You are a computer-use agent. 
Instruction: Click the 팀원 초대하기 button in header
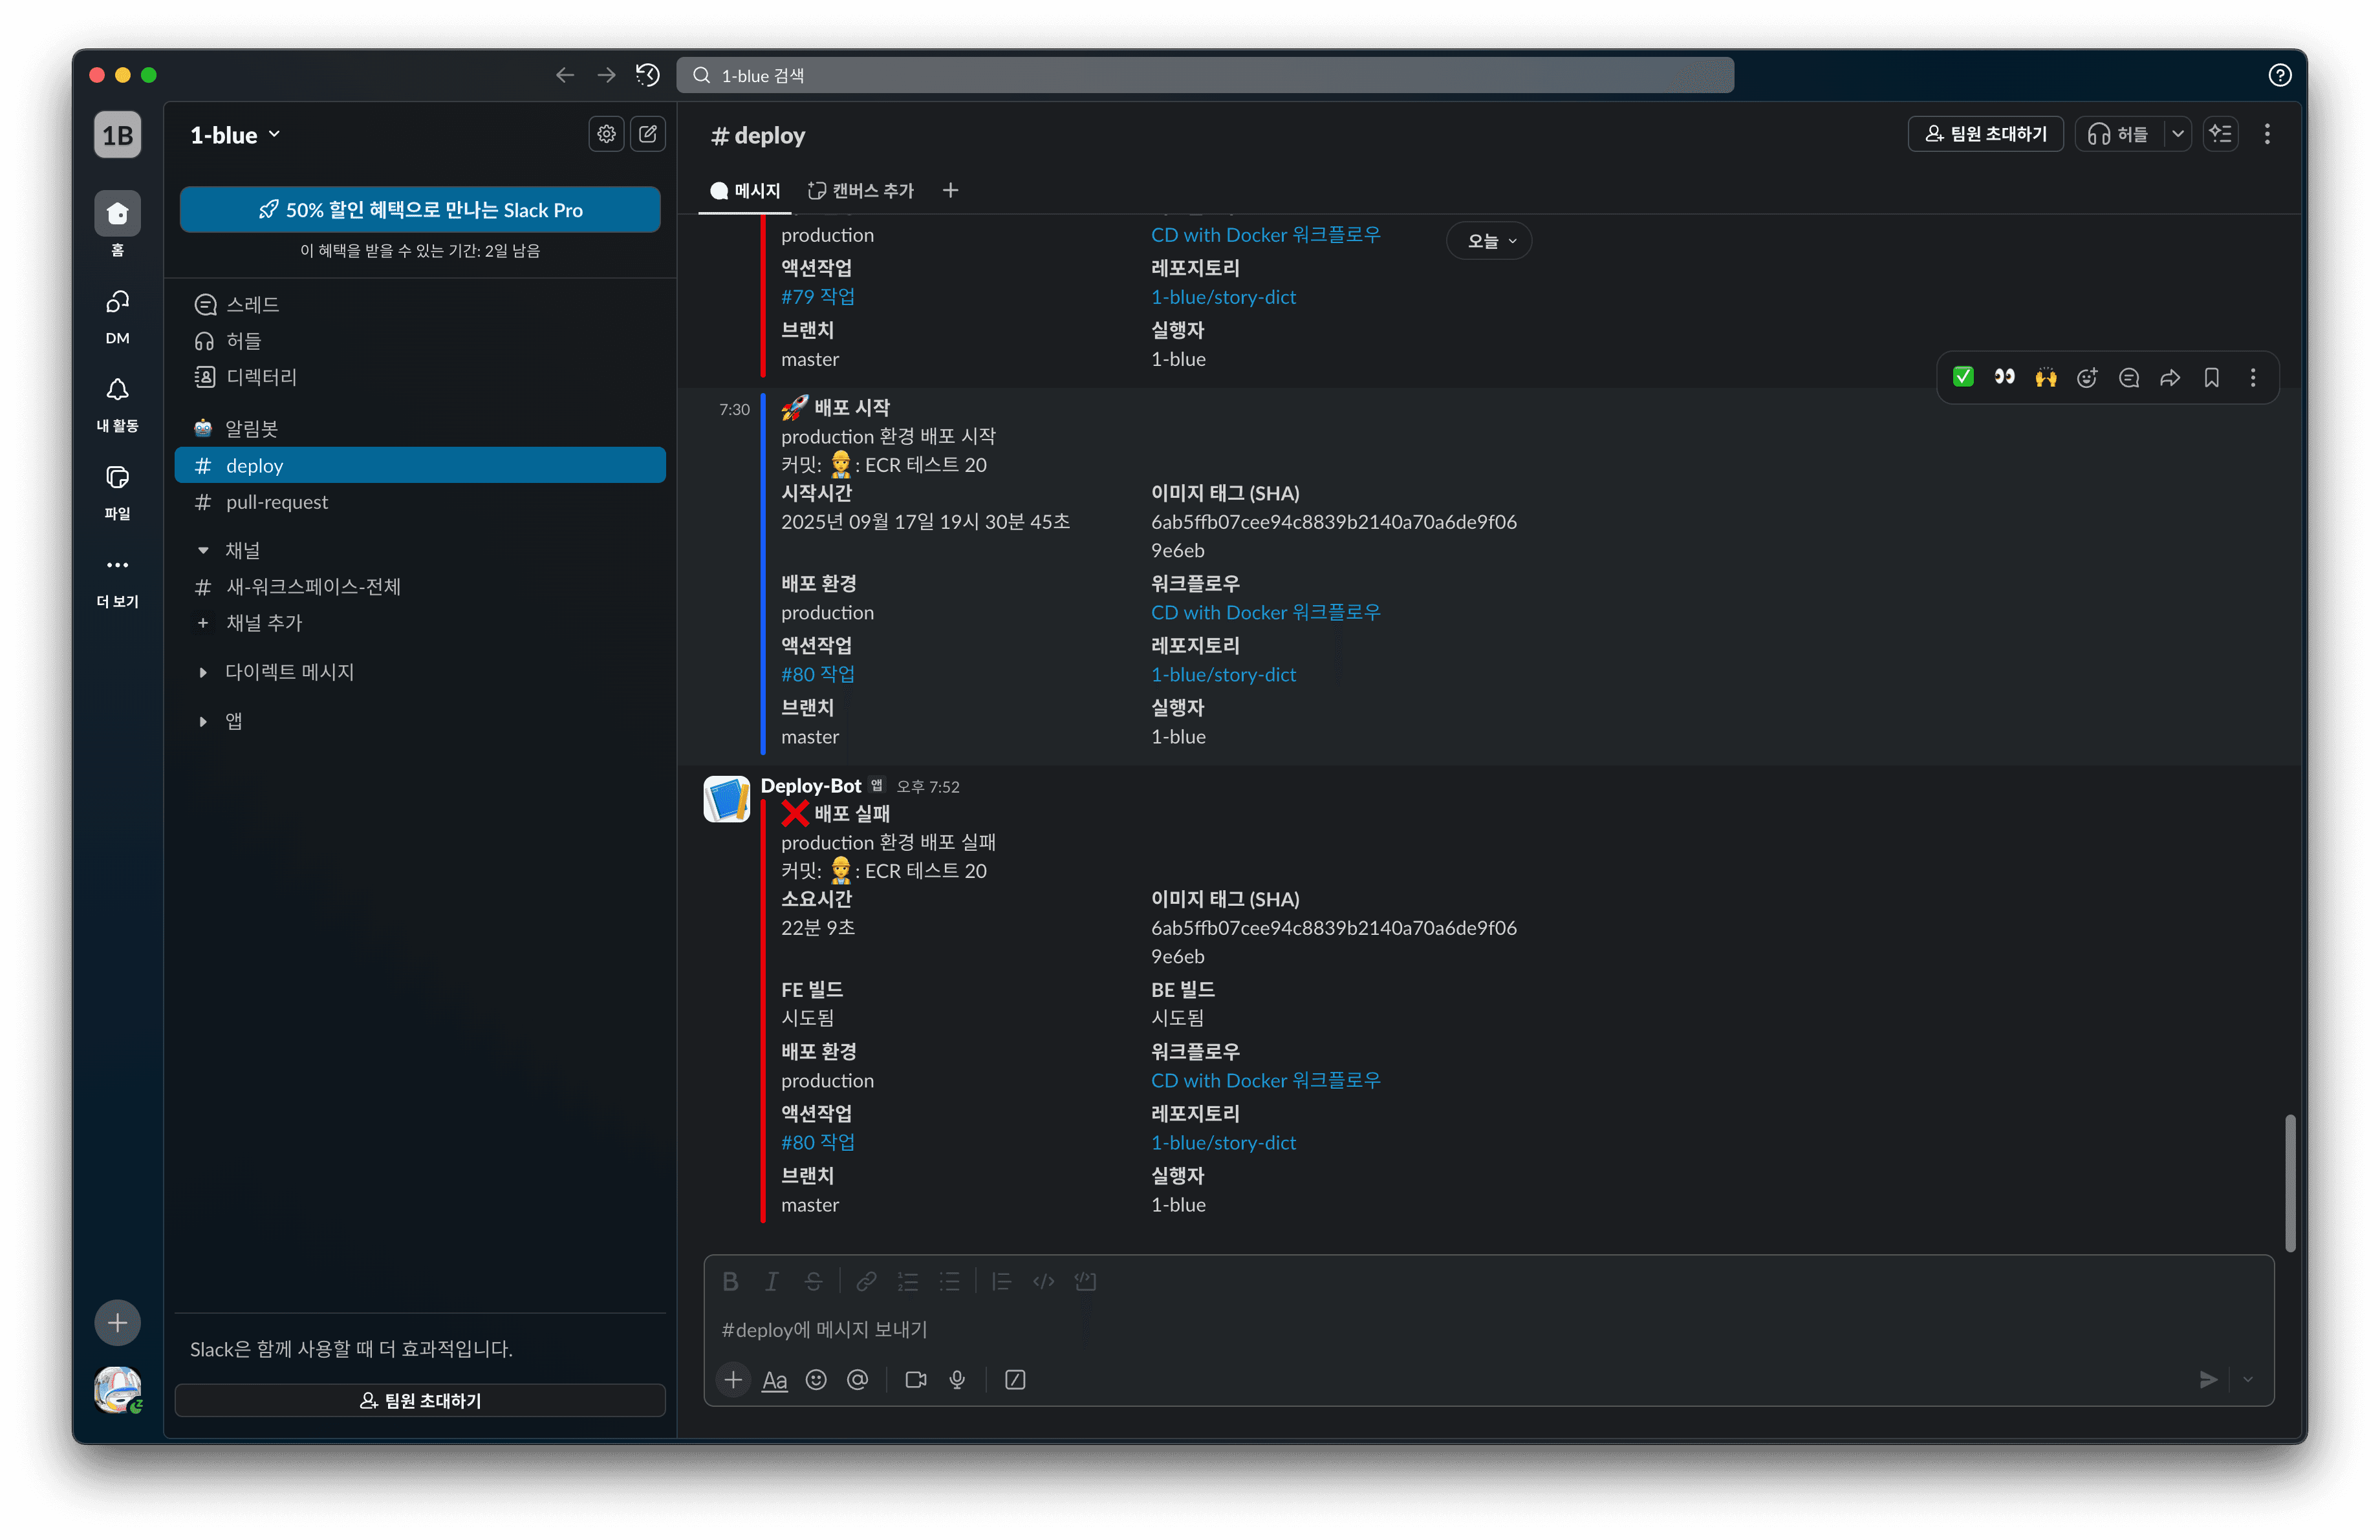[x=1985, y=134]
